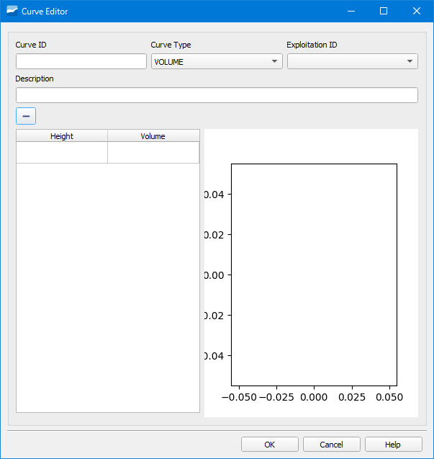Click the remove row minus button
This screenshot has height=459, width=434.
pos(26,116)
